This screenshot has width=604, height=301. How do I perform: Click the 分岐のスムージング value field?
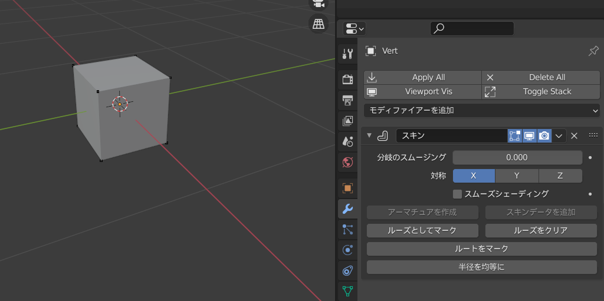click(517, 157)
